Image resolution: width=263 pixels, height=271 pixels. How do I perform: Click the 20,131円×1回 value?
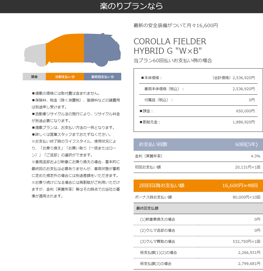tap(248, 167)
